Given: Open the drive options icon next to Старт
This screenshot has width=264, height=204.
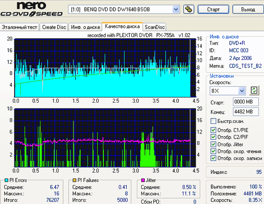Looking at the screenshot, I should click(189, 9).
